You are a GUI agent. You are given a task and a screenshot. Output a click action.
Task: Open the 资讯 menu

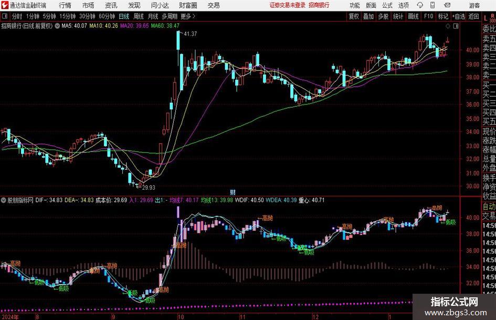click(x=111, y=5)
